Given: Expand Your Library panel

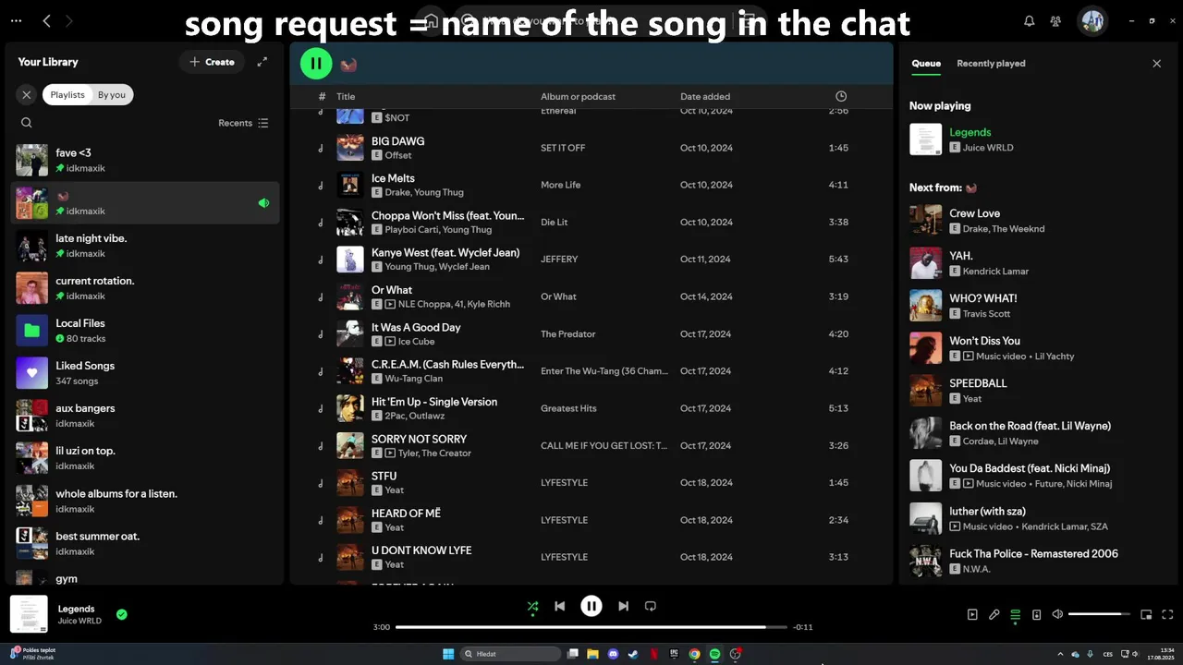Looking at the screenshot, I should pos(262,62).
